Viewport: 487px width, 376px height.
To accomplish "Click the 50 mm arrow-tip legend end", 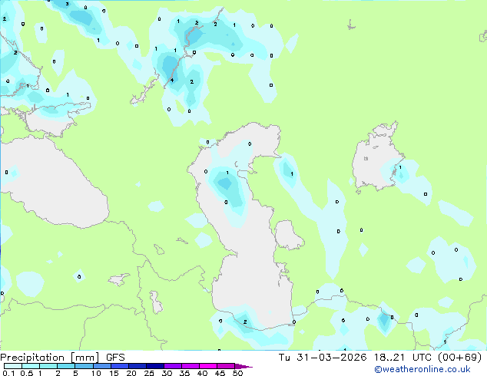I will 243,366.
